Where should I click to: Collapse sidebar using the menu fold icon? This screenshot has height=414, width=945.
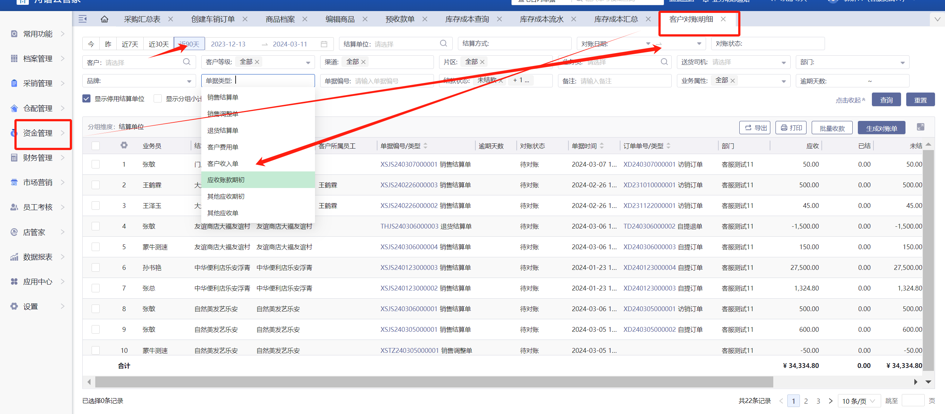[83, 19]
